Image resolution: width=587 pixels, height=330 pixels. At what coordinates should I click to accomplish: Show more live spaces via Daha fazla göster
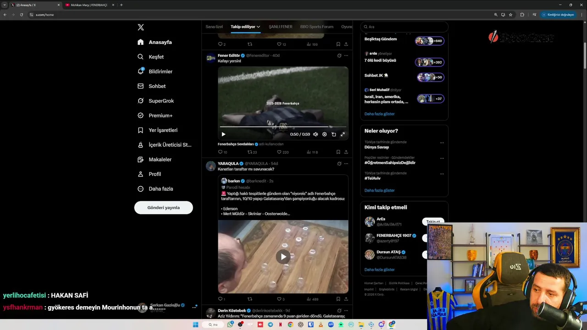(379, 114)
